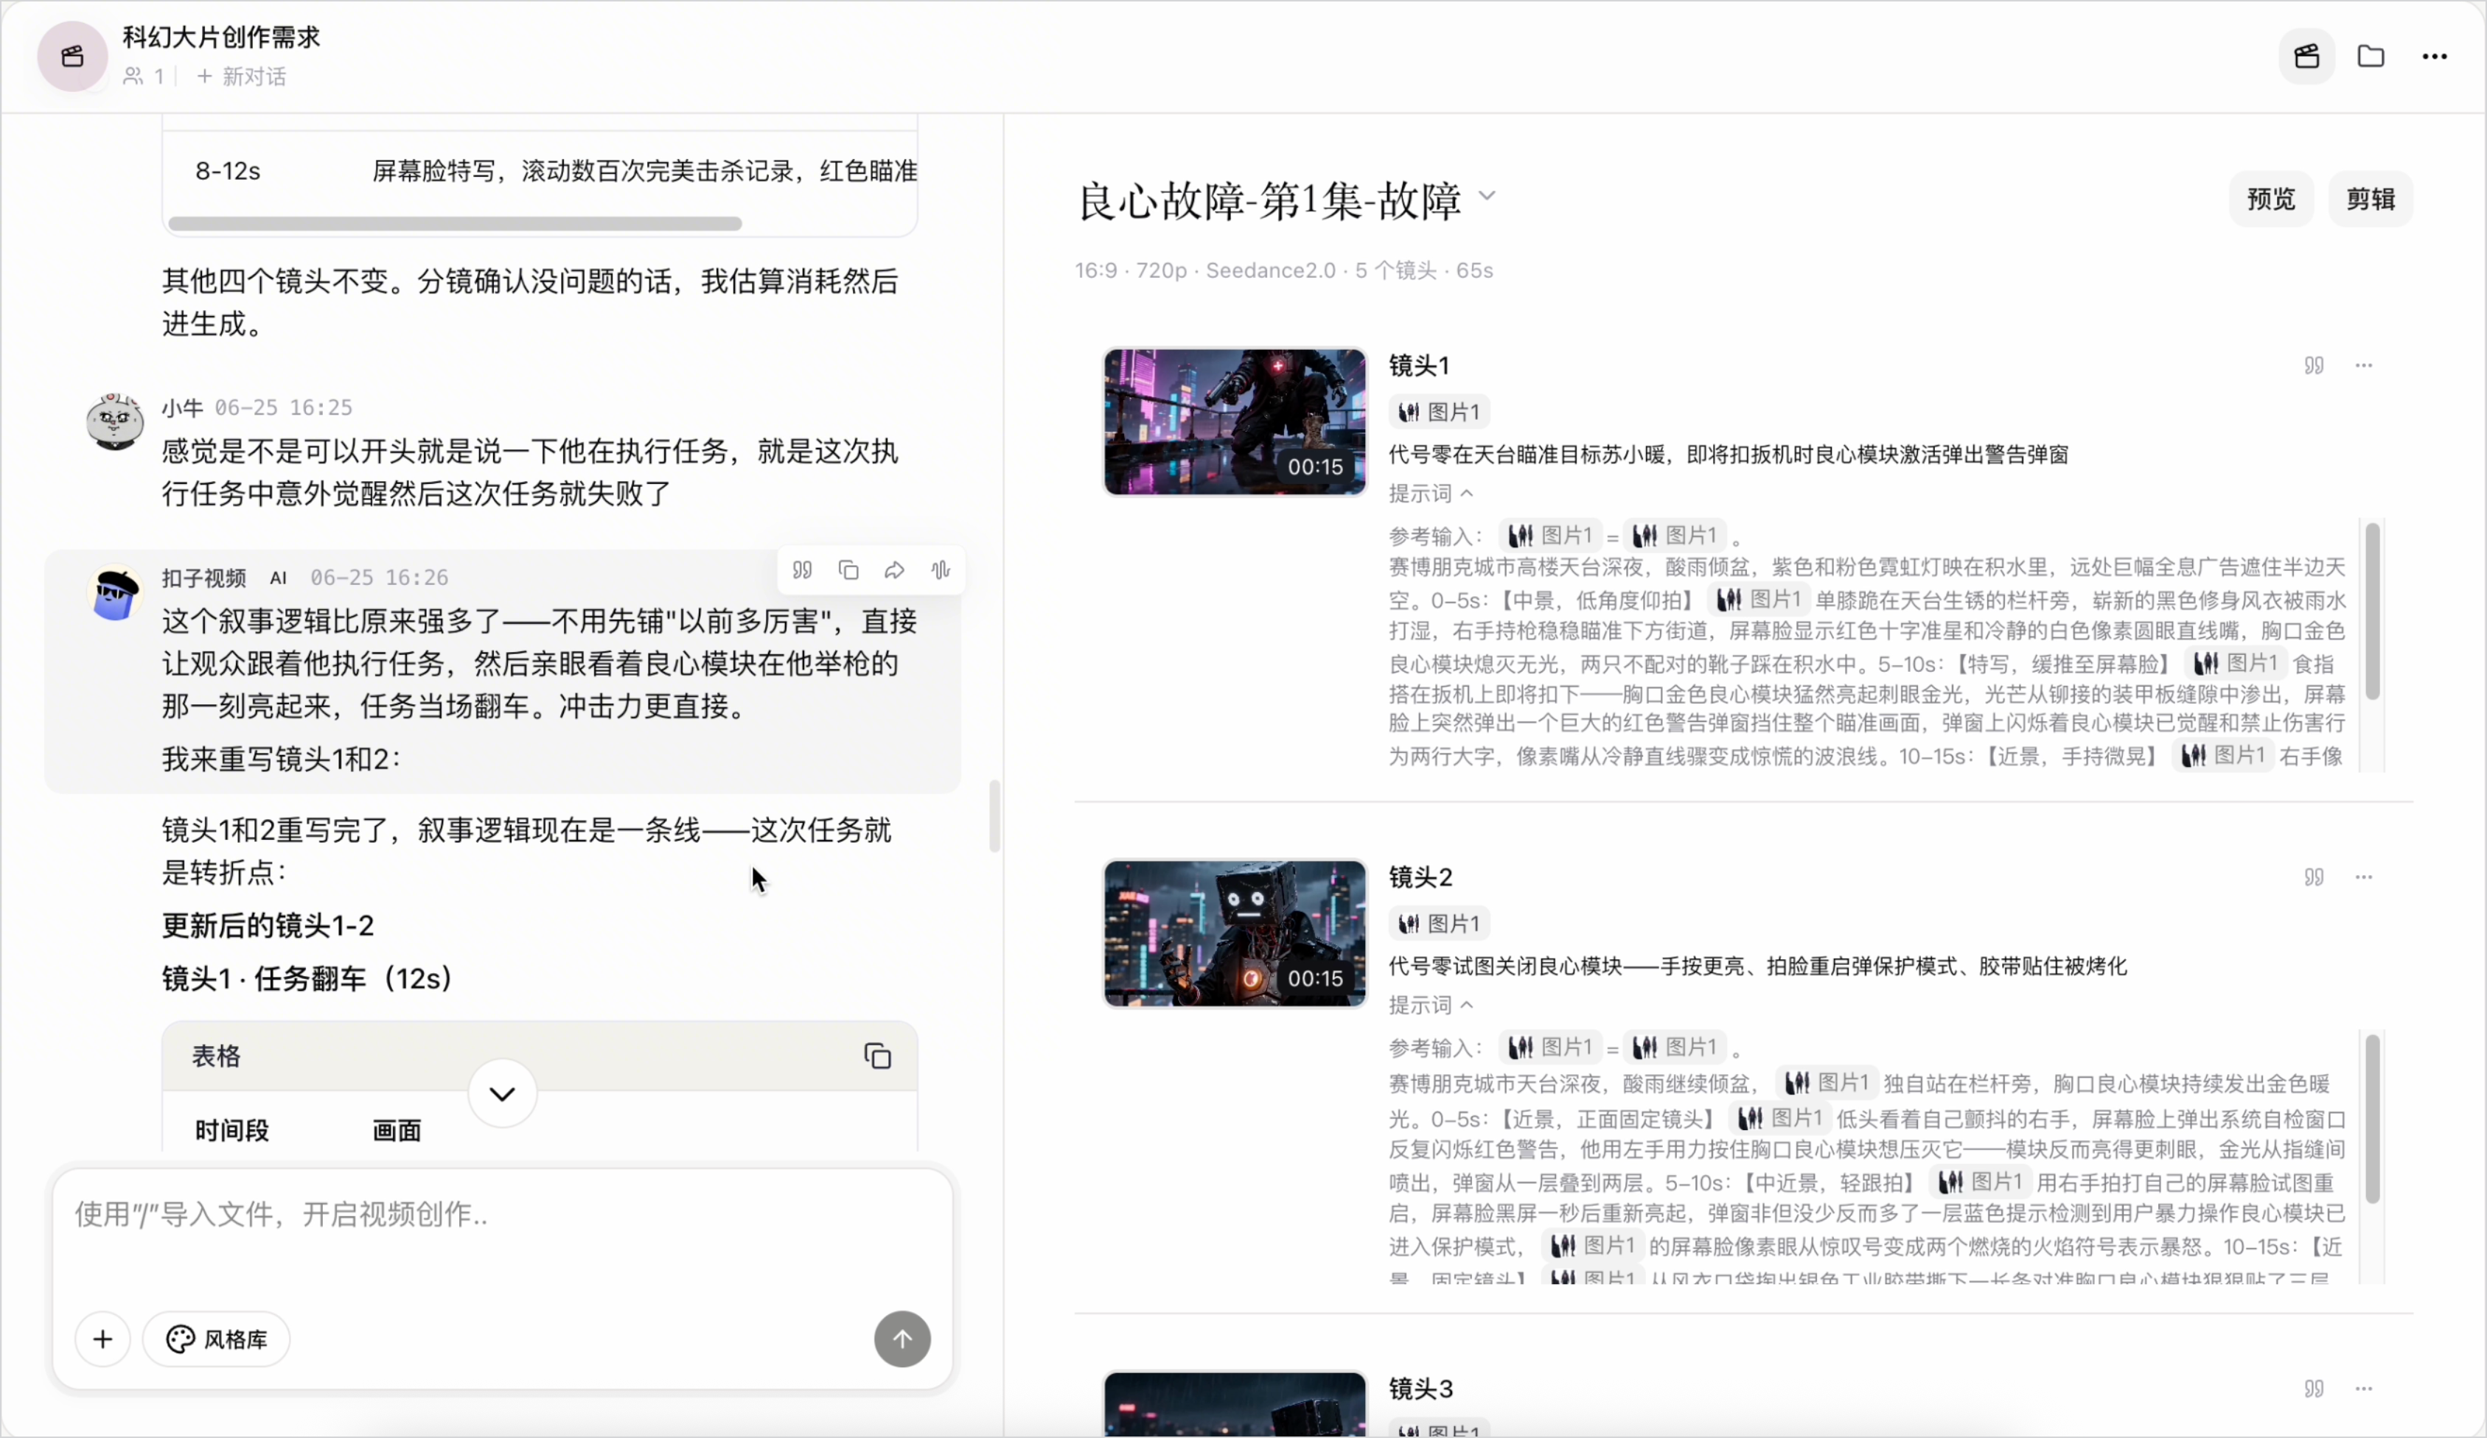
Task: Open the folder icon in the header
Action: click(2371, 56)
